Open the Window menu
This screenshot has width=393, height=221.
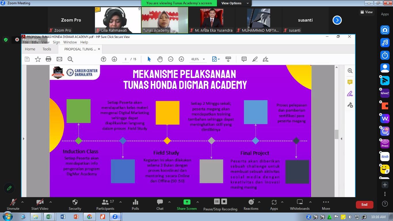click(x=70, y=42)
